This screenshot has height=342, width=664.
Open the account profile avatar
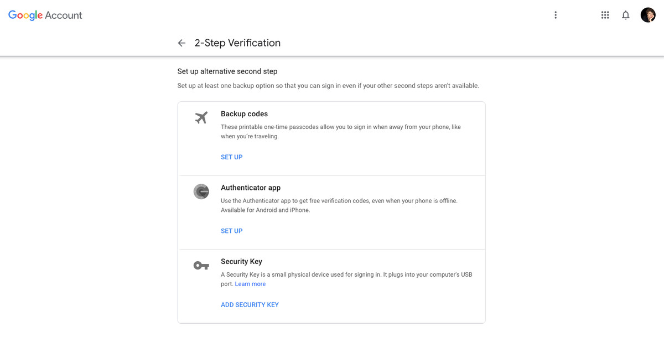tap(648, 15)
